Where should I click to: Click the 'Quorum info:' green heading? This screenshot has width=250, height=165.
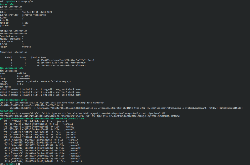7,4
